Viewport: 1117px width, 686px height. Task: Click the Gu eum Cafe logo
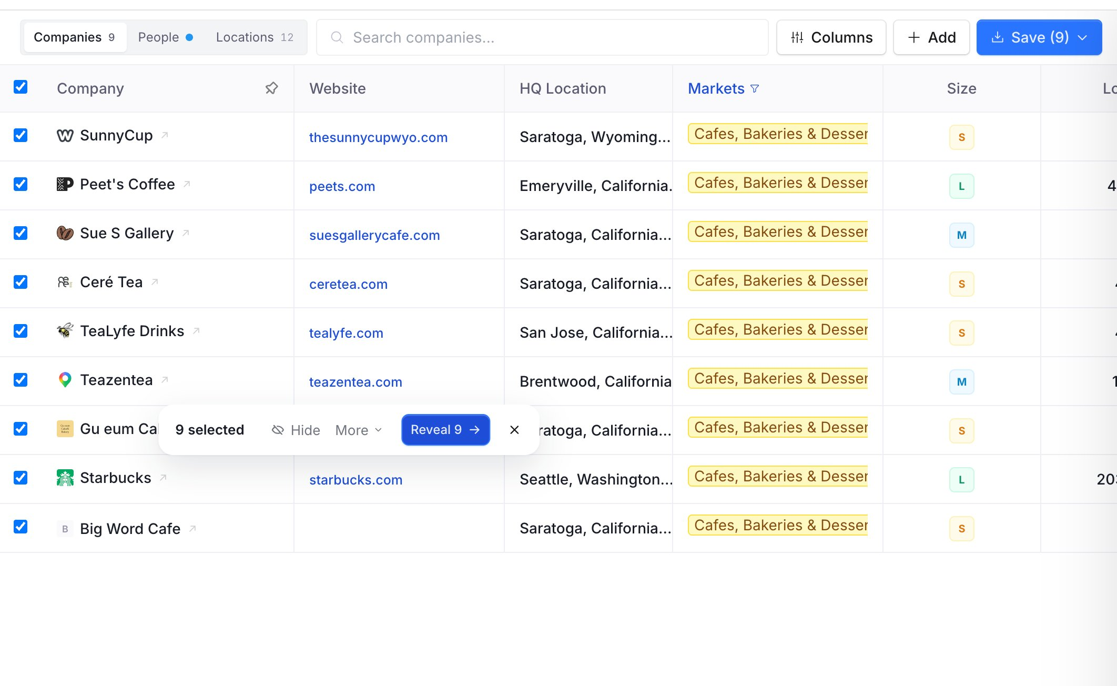[65, 429]
